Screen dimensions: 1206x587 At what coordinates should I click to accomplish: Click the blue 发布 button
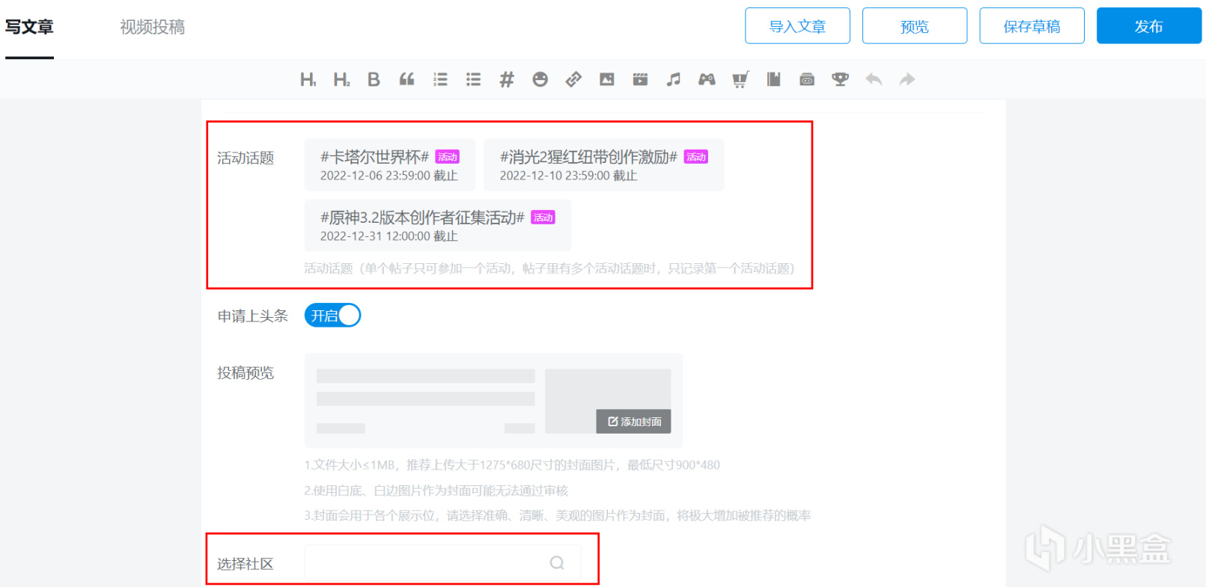1149,26
